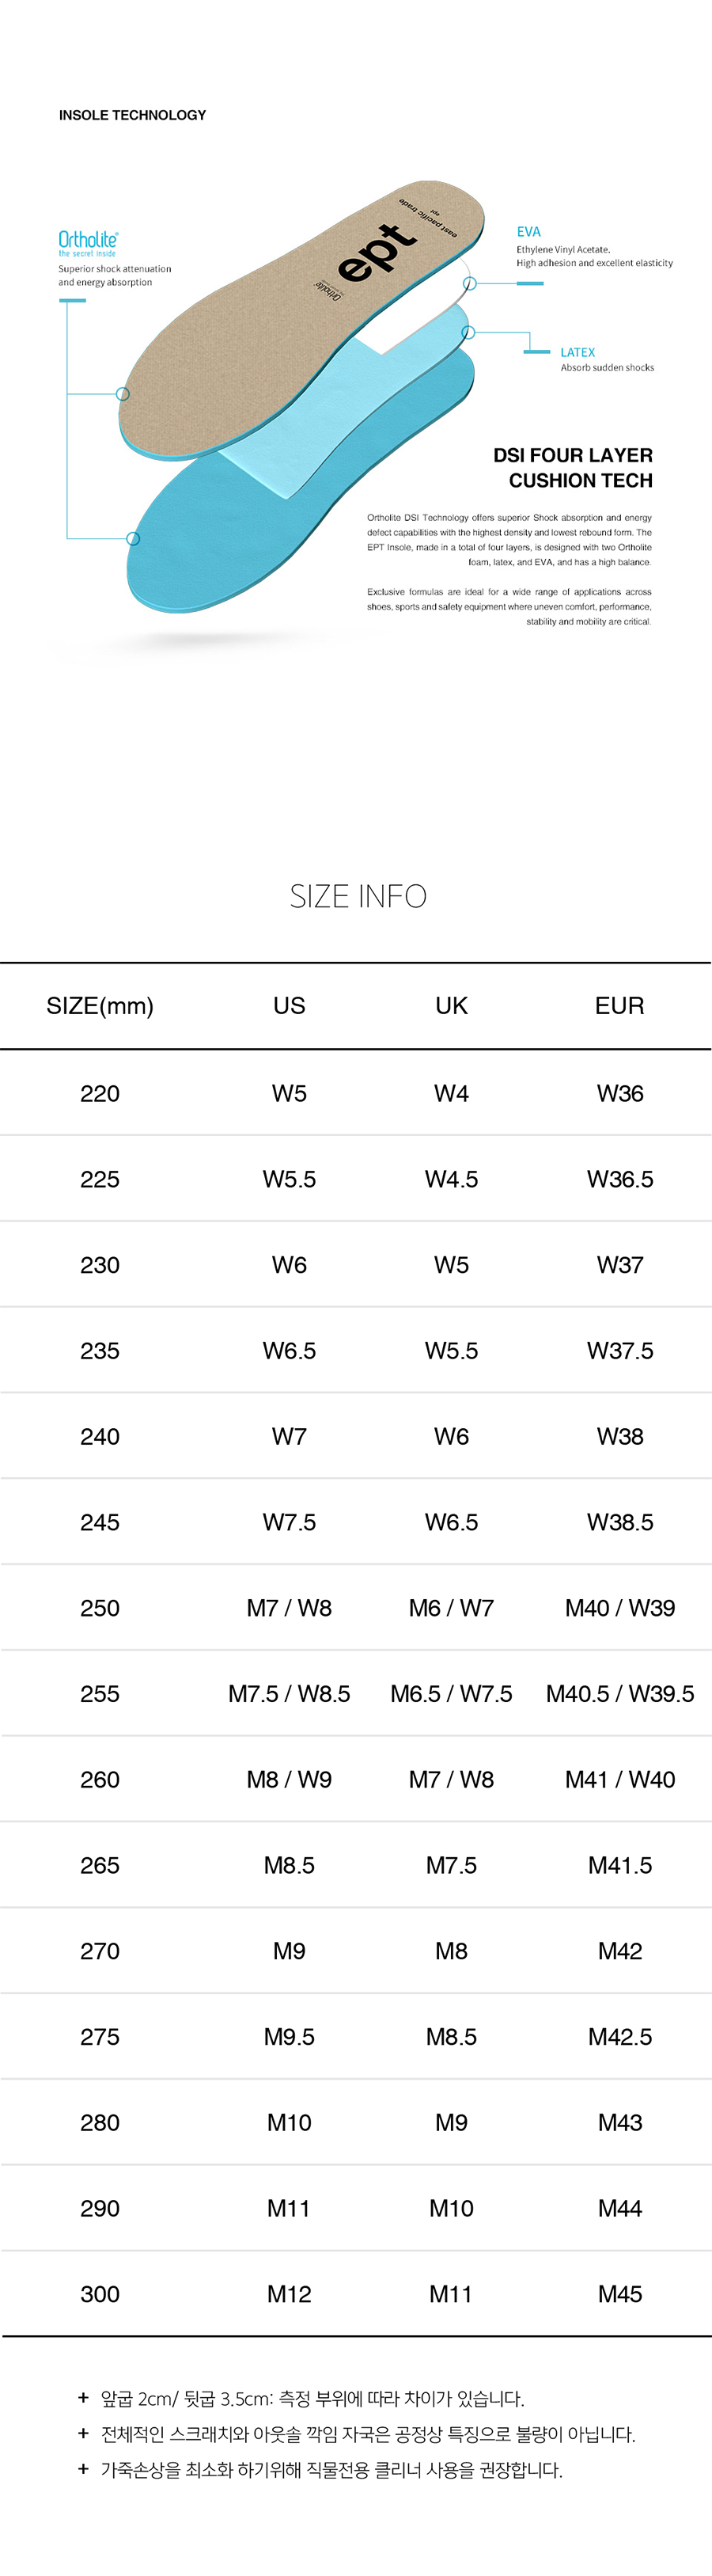
Task: Click the SIZE INFO heading
Action: pos(358,896)
